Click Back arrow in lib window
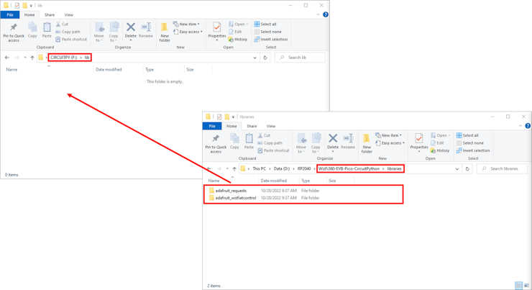The width and height of the screenshot is (532, 290). click(x=7, y=58)
